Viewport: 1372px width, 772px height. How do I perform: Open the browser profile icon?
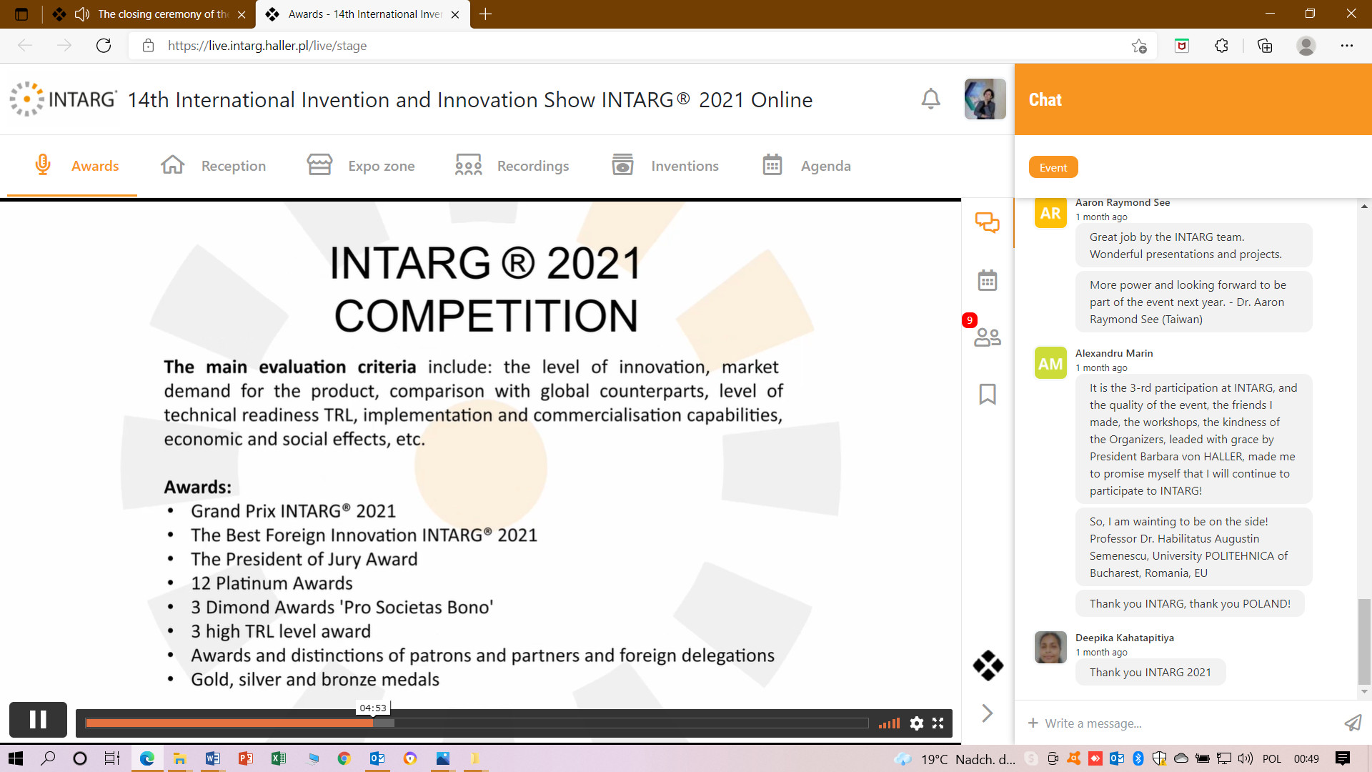1306,46
